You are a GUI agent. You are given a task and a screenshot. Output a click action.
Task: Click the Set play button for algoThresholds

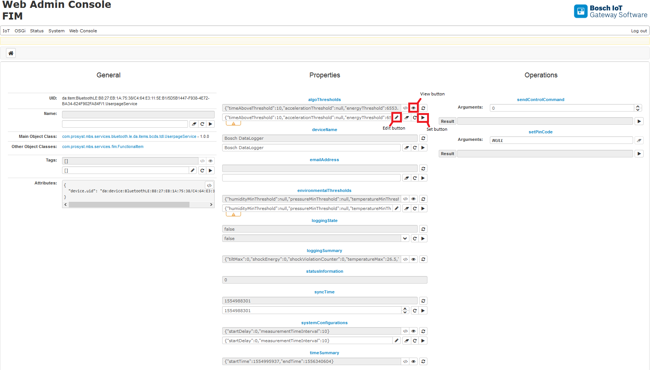coord(423,117)
